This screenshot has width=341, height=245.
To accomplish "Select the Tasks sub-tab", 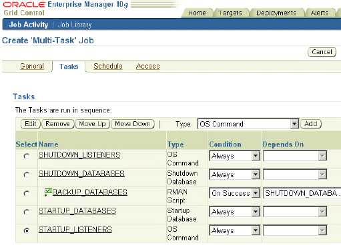I will click(69, 67).
